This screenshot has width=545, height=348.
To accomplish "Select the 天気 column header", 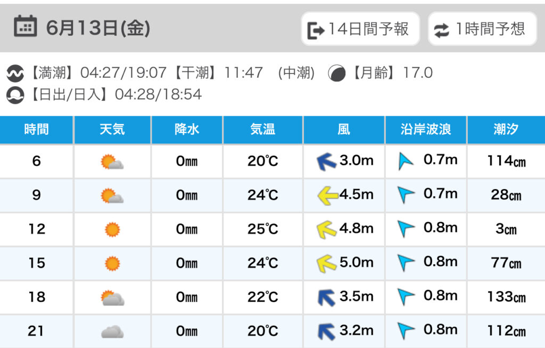I will (x=112, y=129).
